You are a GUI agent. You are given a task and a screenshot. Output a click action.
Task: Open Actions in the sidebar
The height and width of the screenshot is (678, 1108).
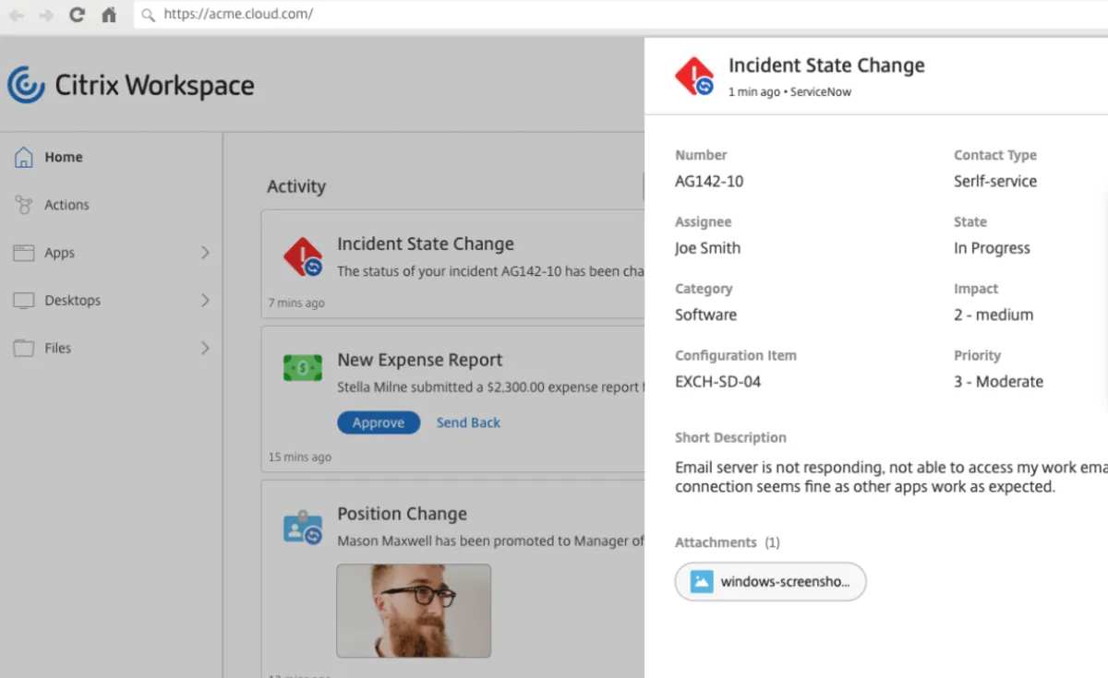click(x=66, y=205)
